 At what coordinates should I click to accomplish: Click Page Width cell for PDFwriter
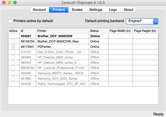coord(120,47)
